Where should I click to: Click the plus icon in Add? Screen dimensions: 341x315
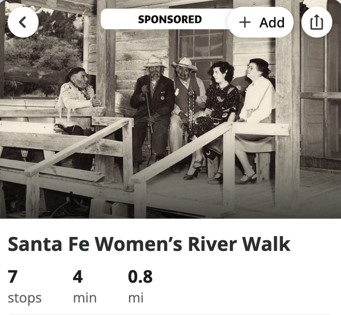[245, 23]
